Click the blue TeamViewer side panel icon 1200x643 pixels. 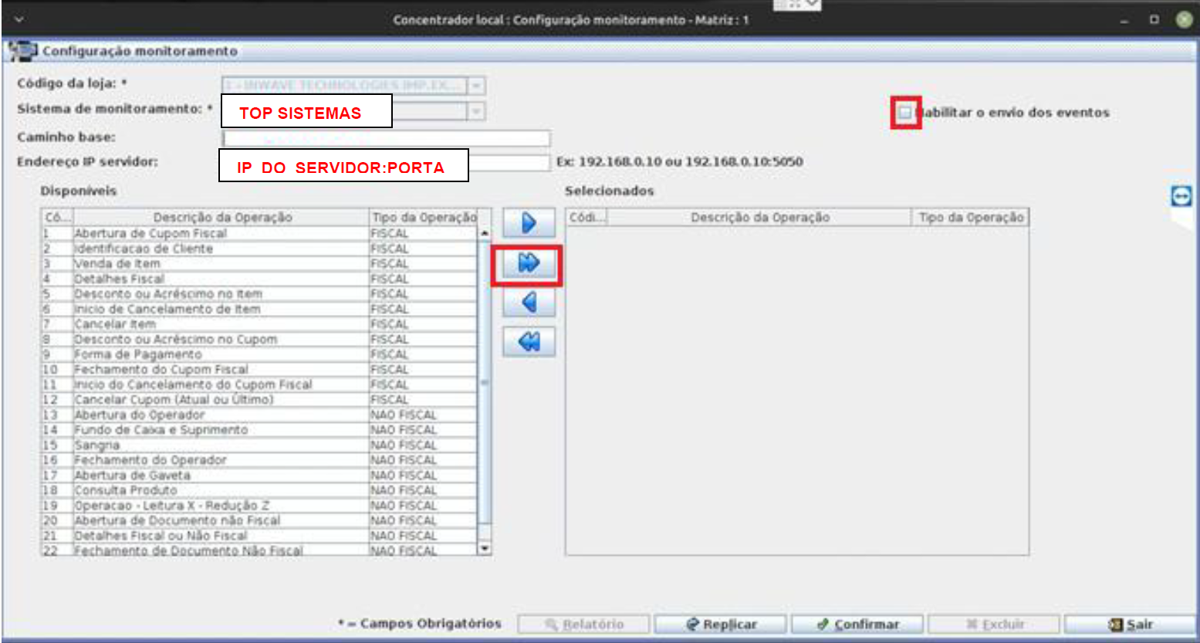(1181, 196)
